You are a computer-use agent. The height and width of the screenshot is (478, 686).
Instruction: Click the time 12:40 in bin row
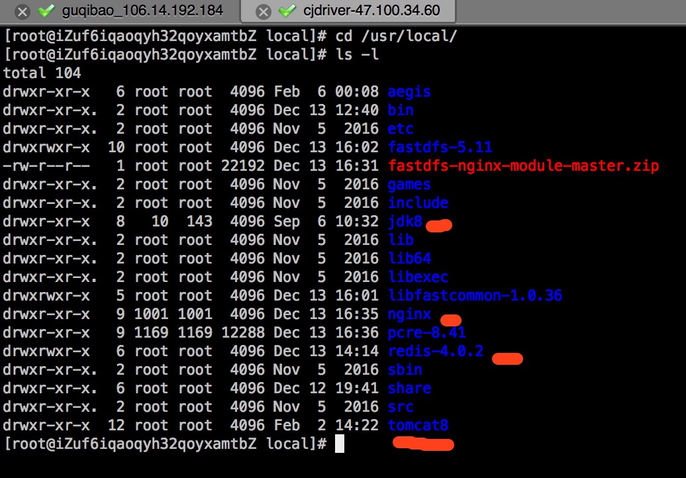click(356, 110)
